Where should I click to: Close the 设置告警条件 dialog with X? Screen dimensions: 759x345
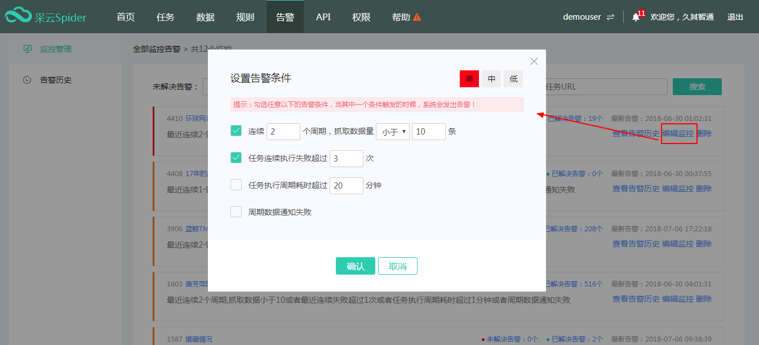click(534, 61)
